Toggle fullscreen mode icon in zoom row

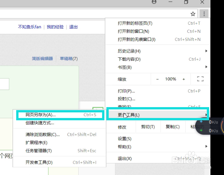point(200,79)
